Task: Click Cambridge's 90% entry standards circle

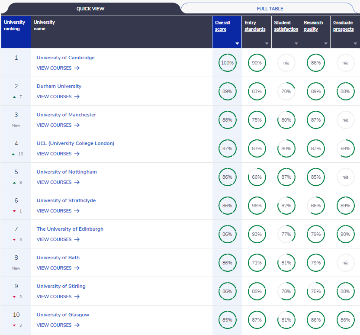Action: coord(257,63)
